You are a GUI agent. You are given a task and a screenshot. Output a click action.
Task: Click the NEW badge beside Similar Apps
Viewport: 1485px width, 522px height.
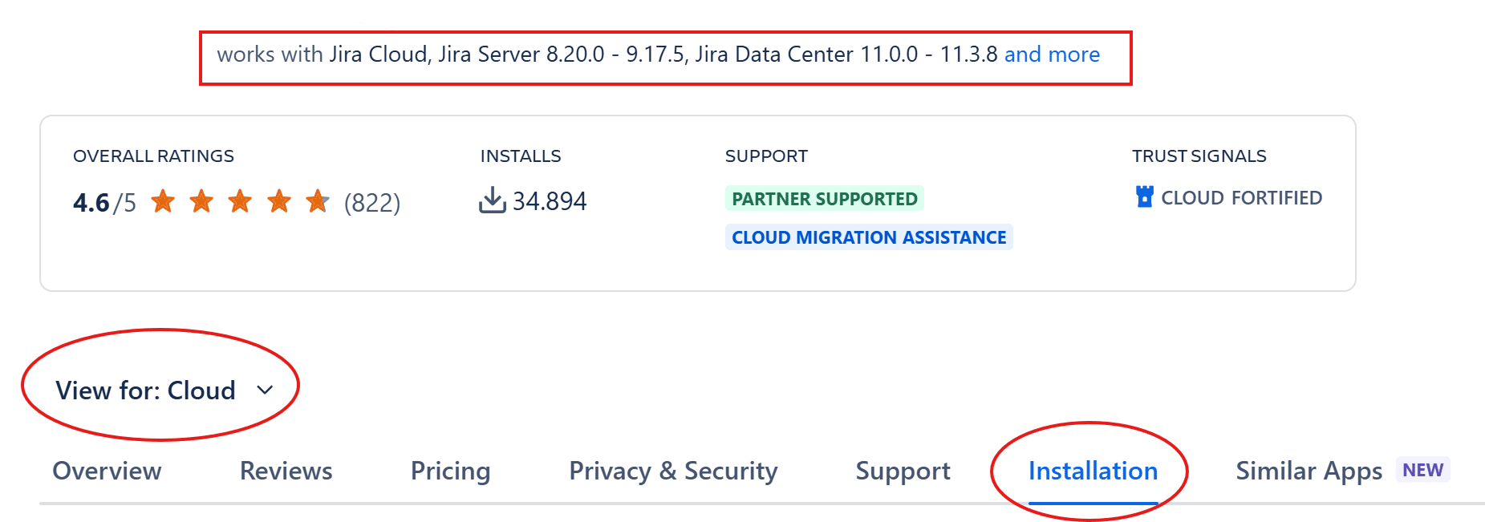1422,470
